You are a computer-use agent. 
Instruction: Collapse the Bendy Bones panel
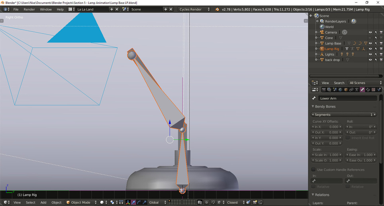click(x=313, y=107)
